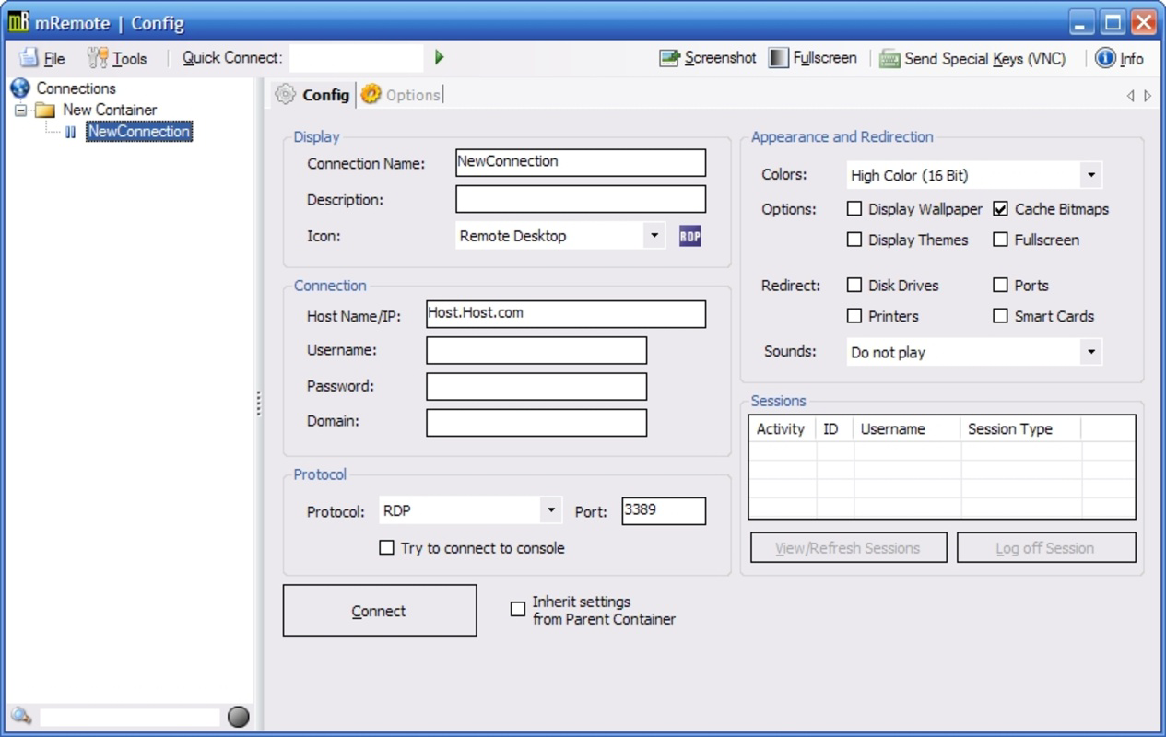The image size is (1166, 737).
Task: Click the gear icon on Config tab
Action: 286,94
